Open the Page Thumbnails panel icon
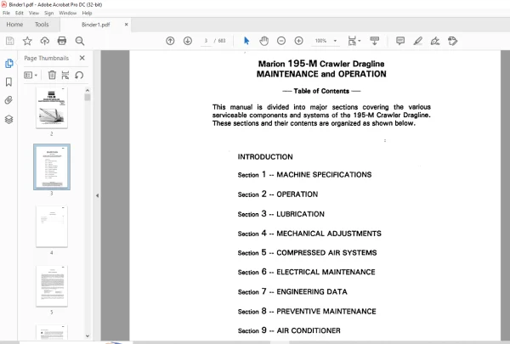The width and height of the screenshot is (510, 344). click(9, 64)
